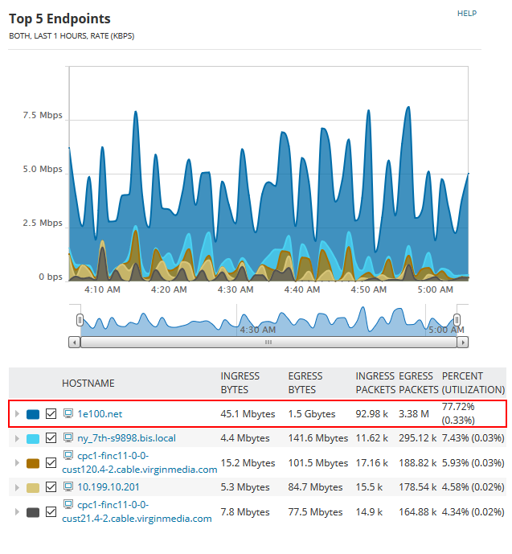Expand the ny_7th-s9898.bis.local row details
This screenshot has width=512, height=554.
[17, 438]
